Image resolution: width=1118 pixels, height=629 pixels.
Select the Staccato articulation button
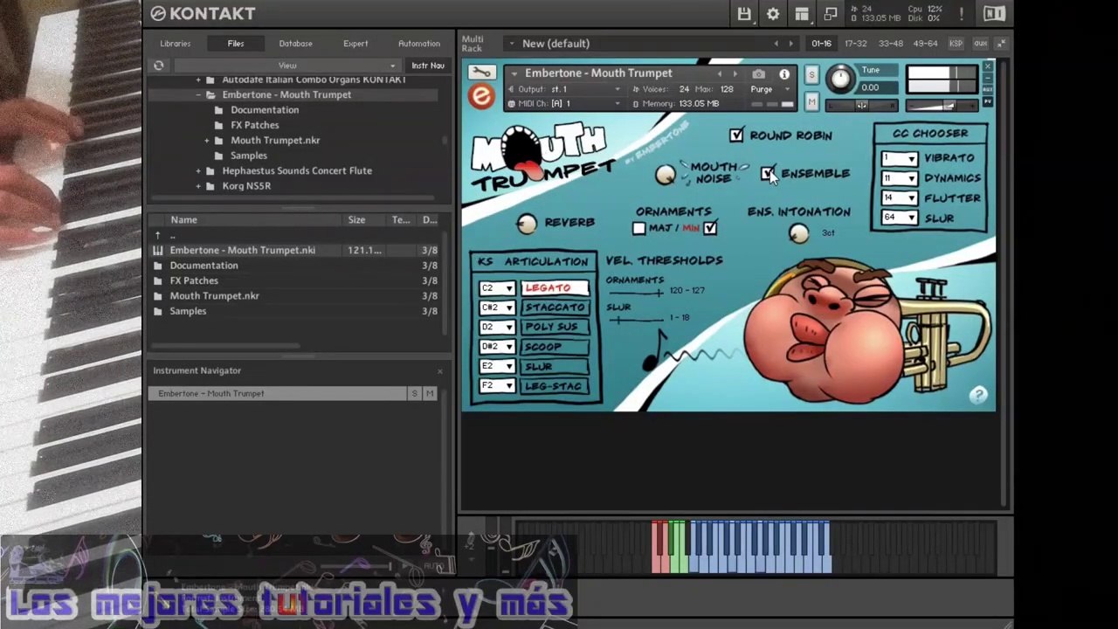point(555,308)
